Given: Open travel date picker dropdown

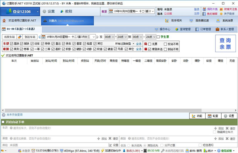Looking at the screenshot, I should pos(94,37).
